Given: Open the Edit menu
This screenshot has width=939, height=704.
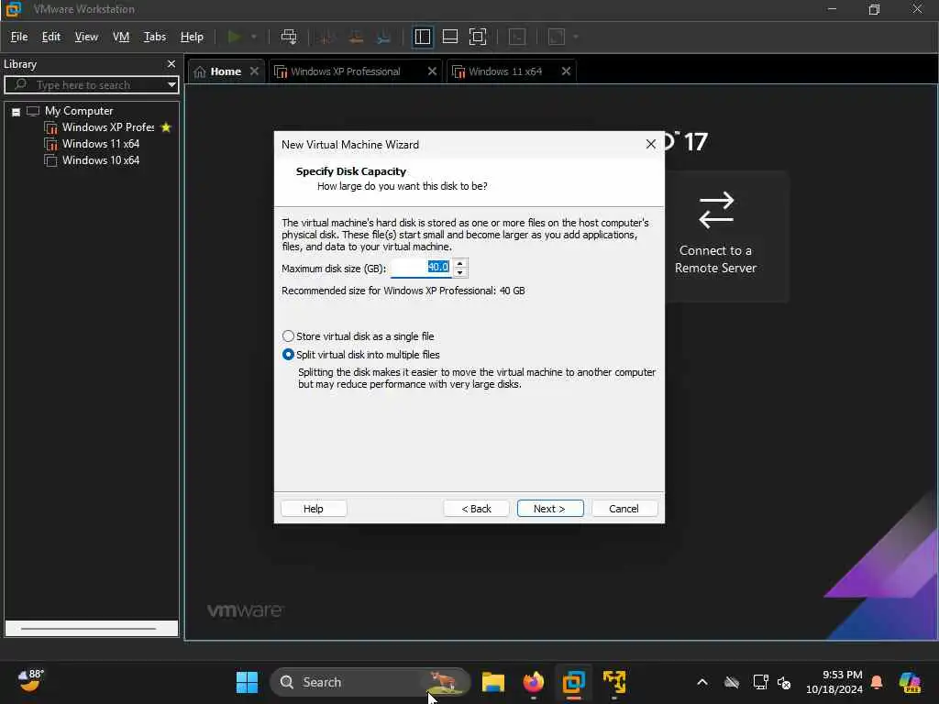Looking at the screenshot, I should point(51,37).
